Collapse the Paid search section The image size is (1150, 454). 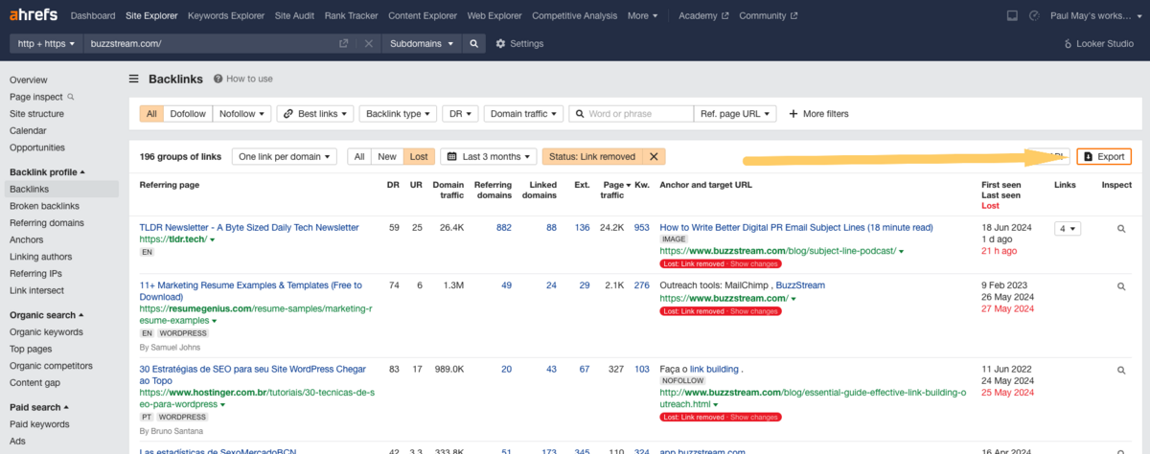coord(38,408)
